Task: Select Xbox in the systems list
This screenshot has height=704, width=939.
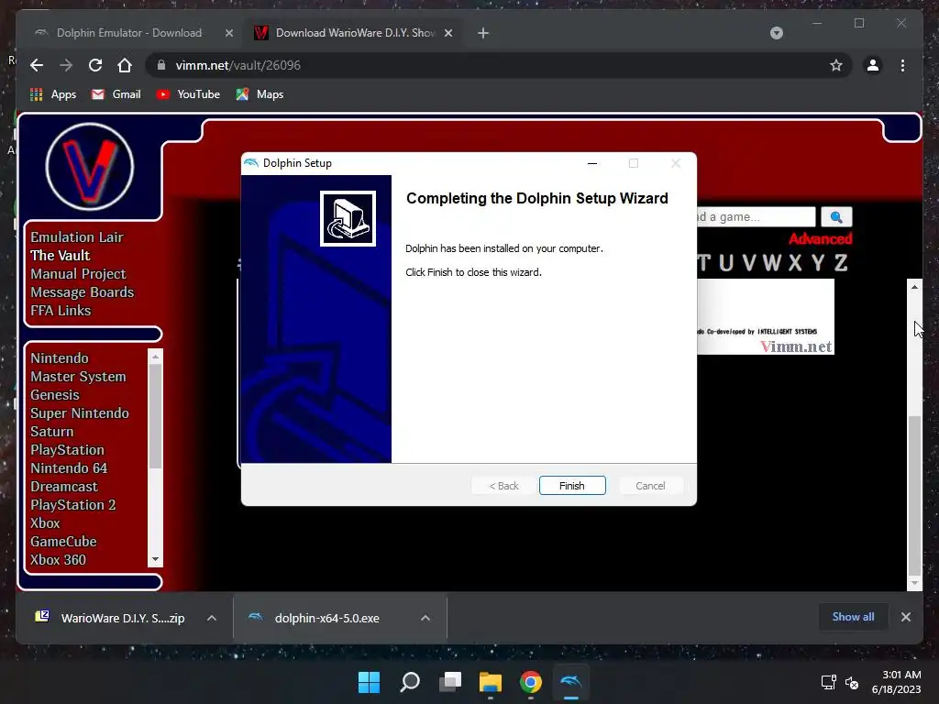Action: 45,523
